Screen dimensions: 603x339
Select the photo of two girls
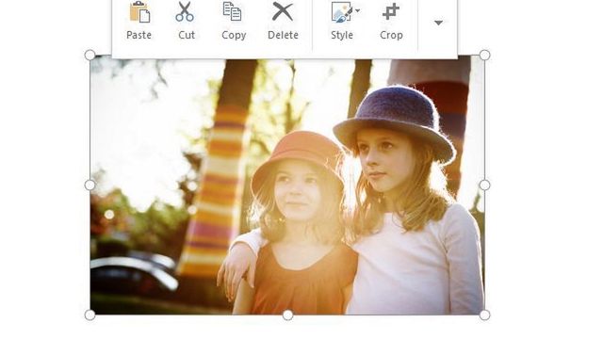287,187
